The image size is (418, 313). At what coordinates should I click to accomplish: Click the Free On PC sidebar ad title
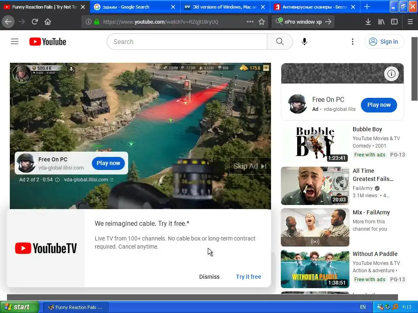pos(328,99)
